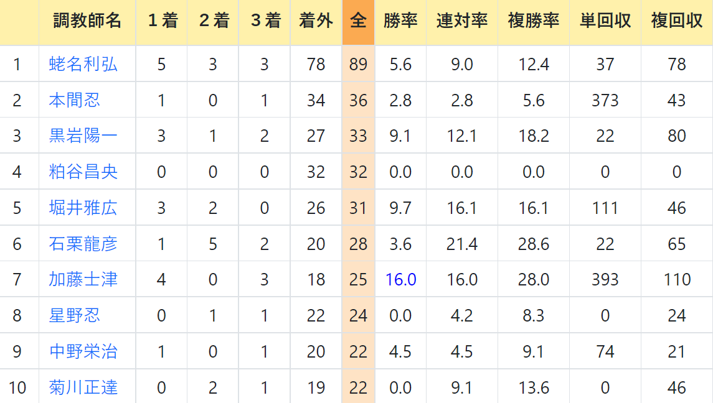Image resolution: width=713 pixels, height=403 pixels.
Task: Sort by 2着 column header
Action: pyautogui.click(x=213, y=21)
